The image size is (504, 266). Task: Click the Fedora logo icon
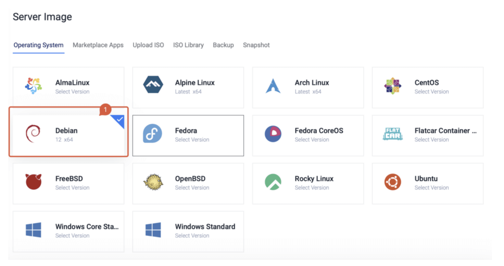153,133
